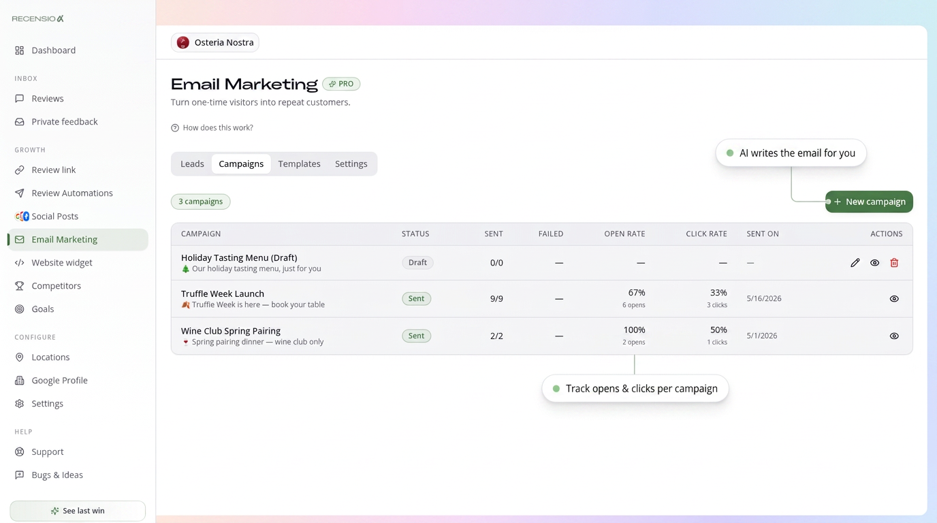This screenshot has width=937, height=523.
Task: Click the 9/9 sent count
Action: click(496, 299)
